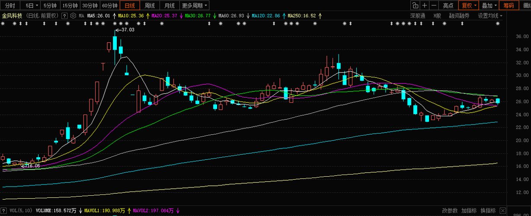Open the 叠加 overlay dropdown

click(489, 6)
